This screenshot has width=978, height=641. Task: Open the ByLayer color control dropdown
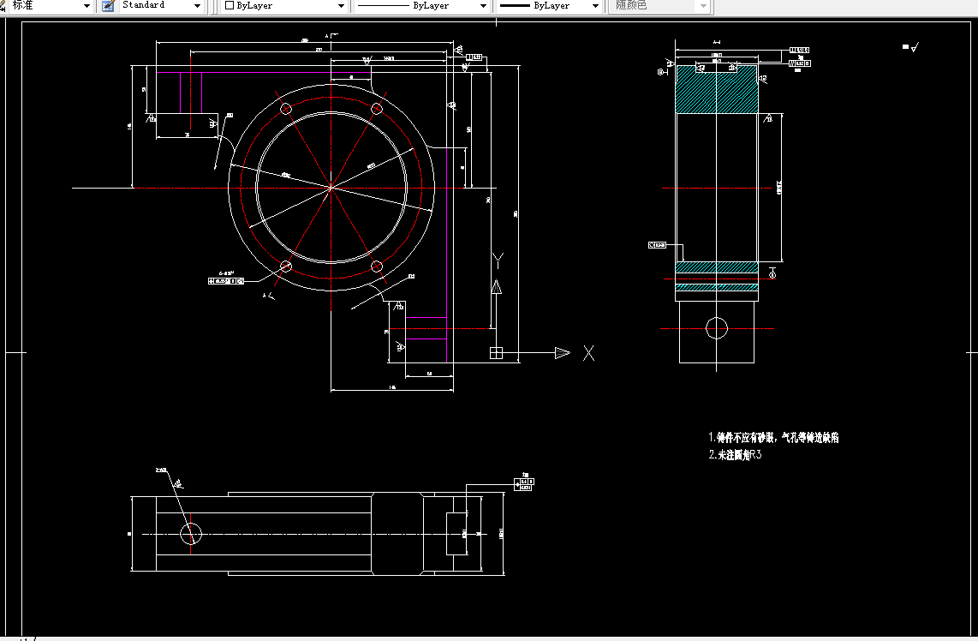tap(284, 6)
